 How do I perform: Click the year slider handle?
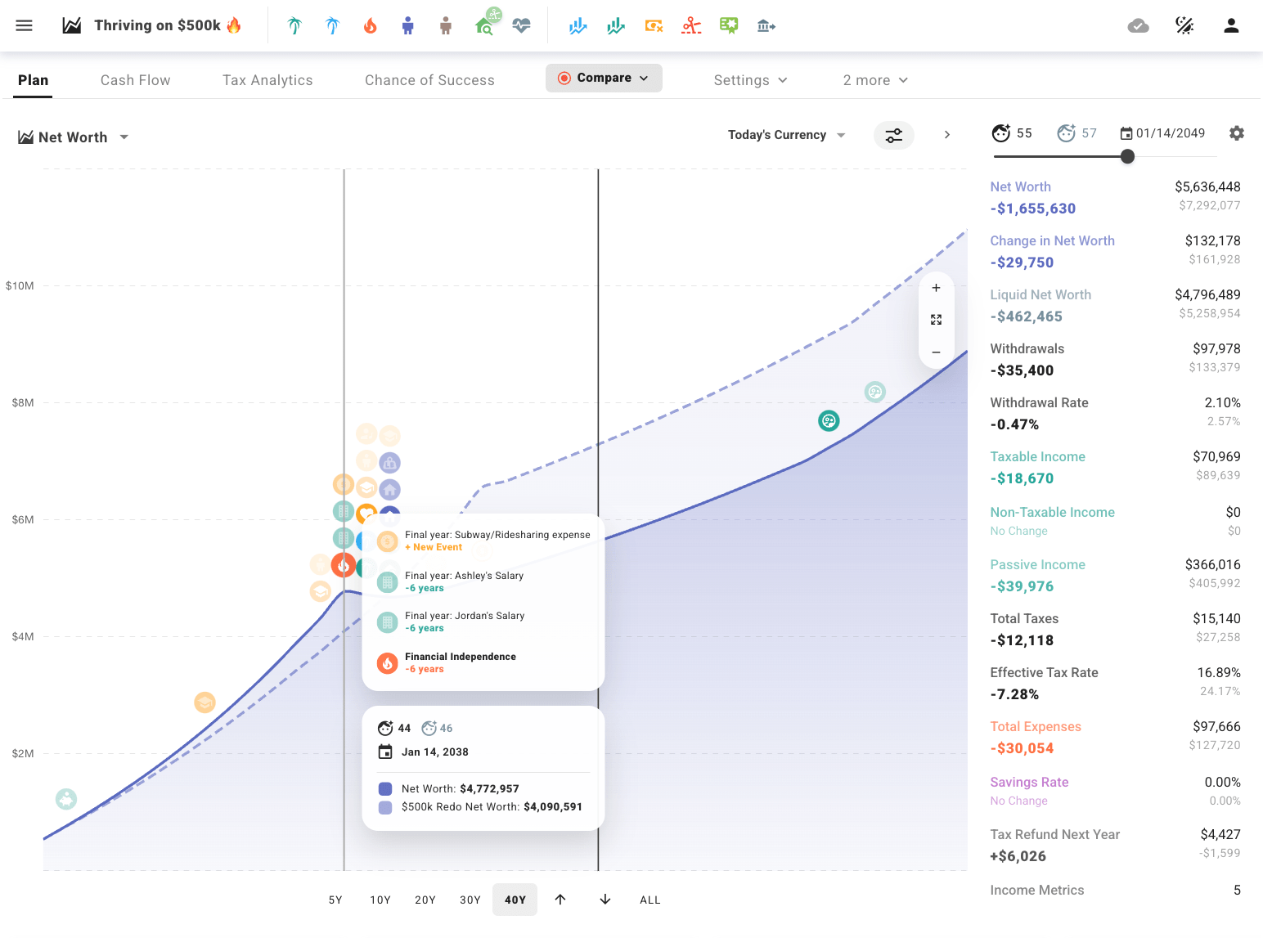click(x=1127, y=156)
